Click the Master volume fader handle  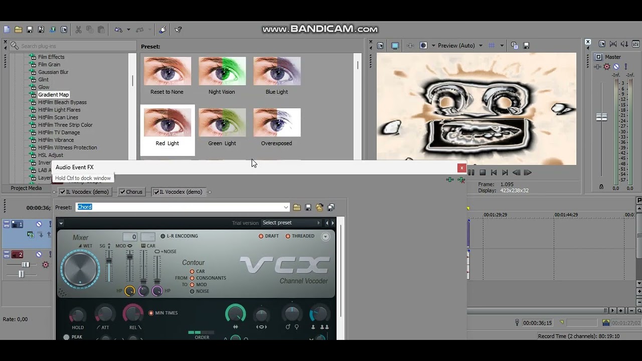pos(601,117)
